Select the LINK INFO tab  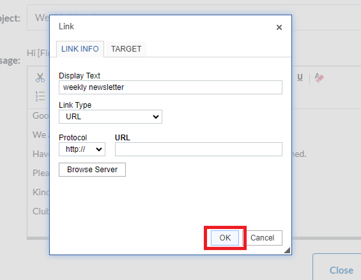(80, 49)
